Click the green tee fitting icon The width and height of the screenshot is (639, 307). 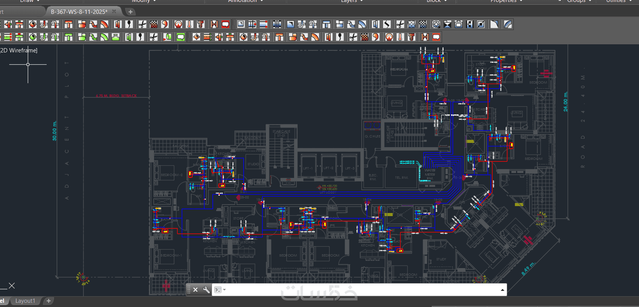point(69,37)
